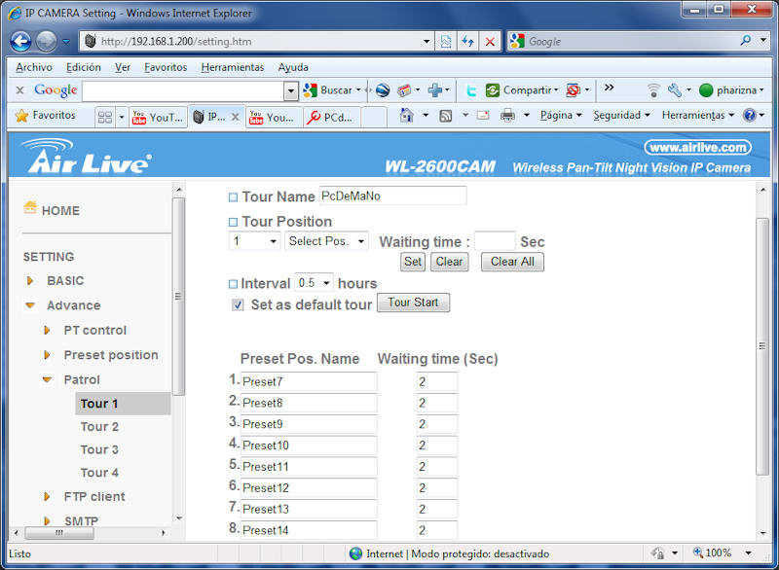Open Favoritos star panel

45,116
